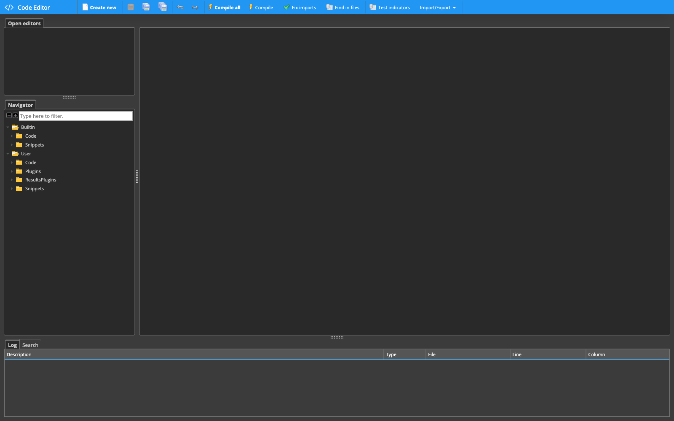Click the Redo arrow icon

(195, 7)
